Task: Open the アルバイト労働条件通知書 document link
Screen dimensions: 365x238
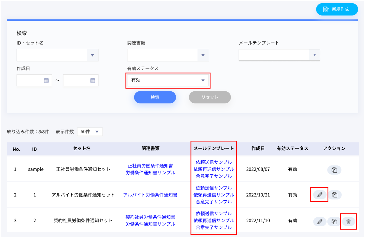Action: pyautogui.click(x=150, y=195)
